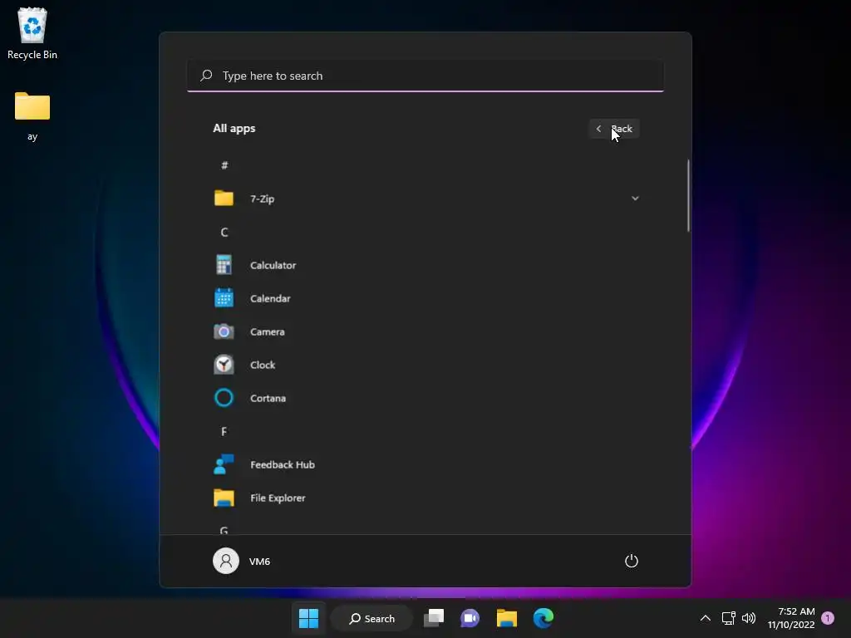Click the 'Type here to search' field
The height and width of the screenshot is (638, 851).
point(425,76)
